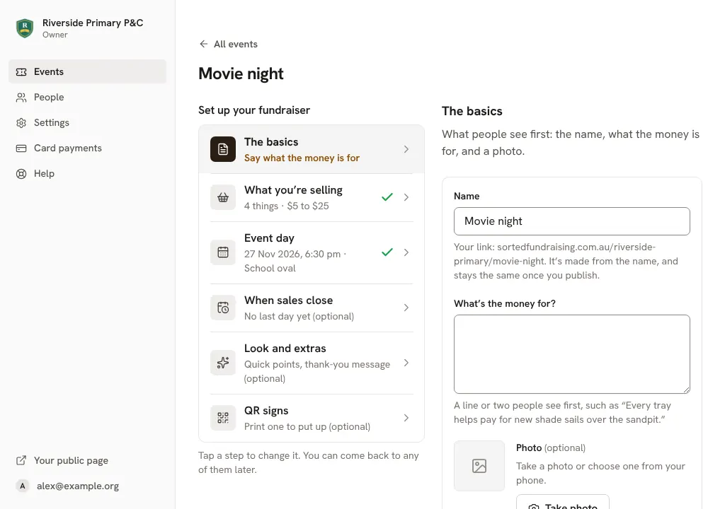Open Event day via its chevron arrow
Image resolution: width=725 pixels, height=509 pixels.
406,252
